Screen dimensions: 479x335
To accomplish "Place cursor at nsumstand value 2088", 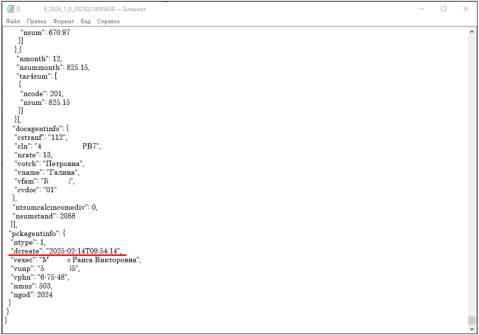I will [x=67, y=216].
